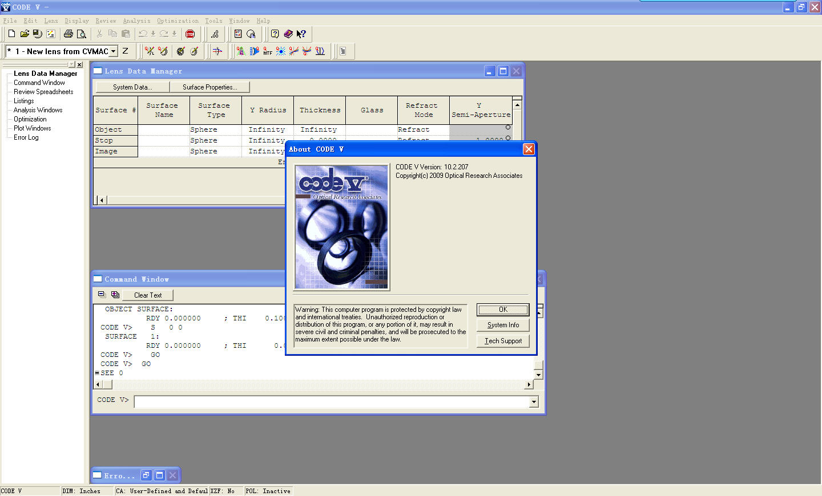Close the About CODE V dialog
The height and width of the screenshot is (496, 822).
[x=529, y=149]
